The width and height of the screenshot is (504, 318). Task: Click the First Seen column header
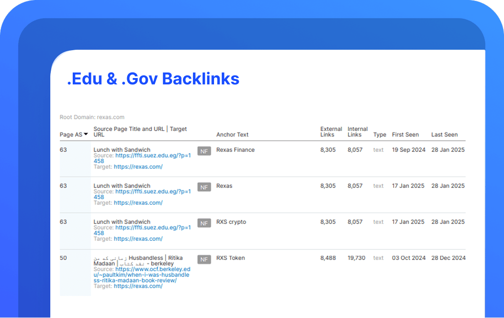pyautogui.click(x=405, y=135)
